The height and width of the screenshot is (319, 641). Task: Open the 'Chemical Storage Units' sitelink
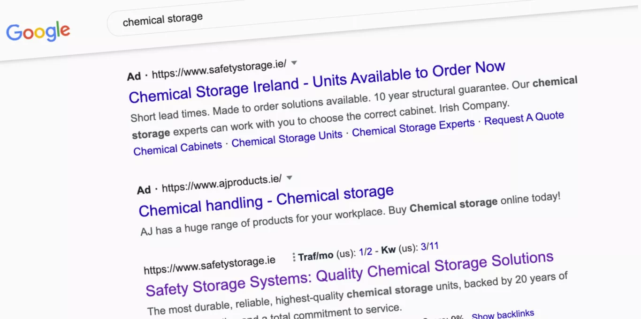287,138
